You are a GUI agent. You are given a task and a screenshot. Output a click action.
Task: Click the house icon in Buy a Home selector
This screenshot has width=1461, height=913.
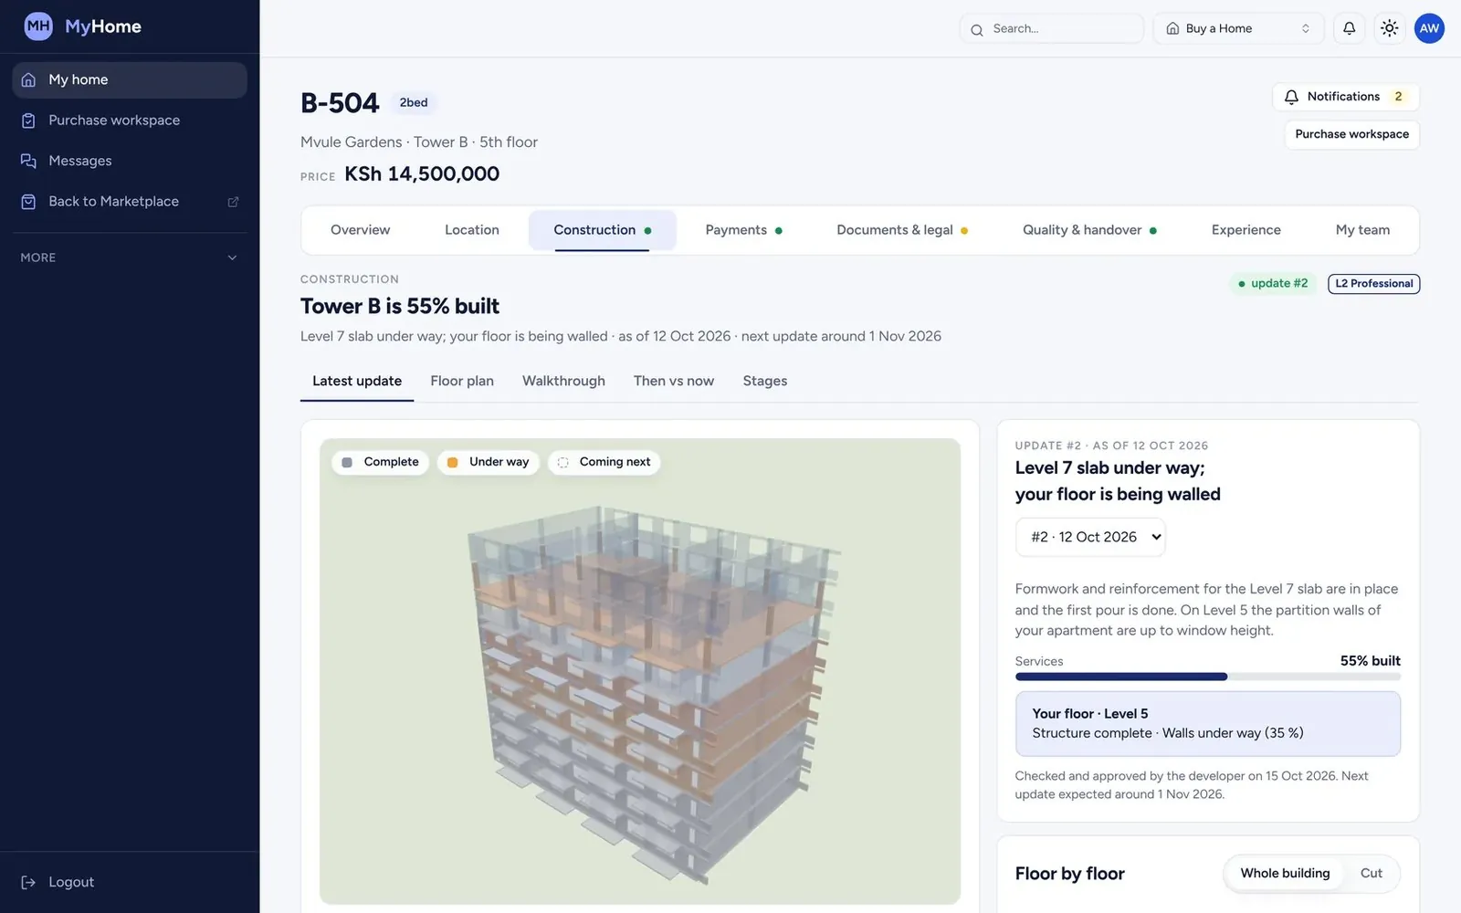tap(1172, 28)
